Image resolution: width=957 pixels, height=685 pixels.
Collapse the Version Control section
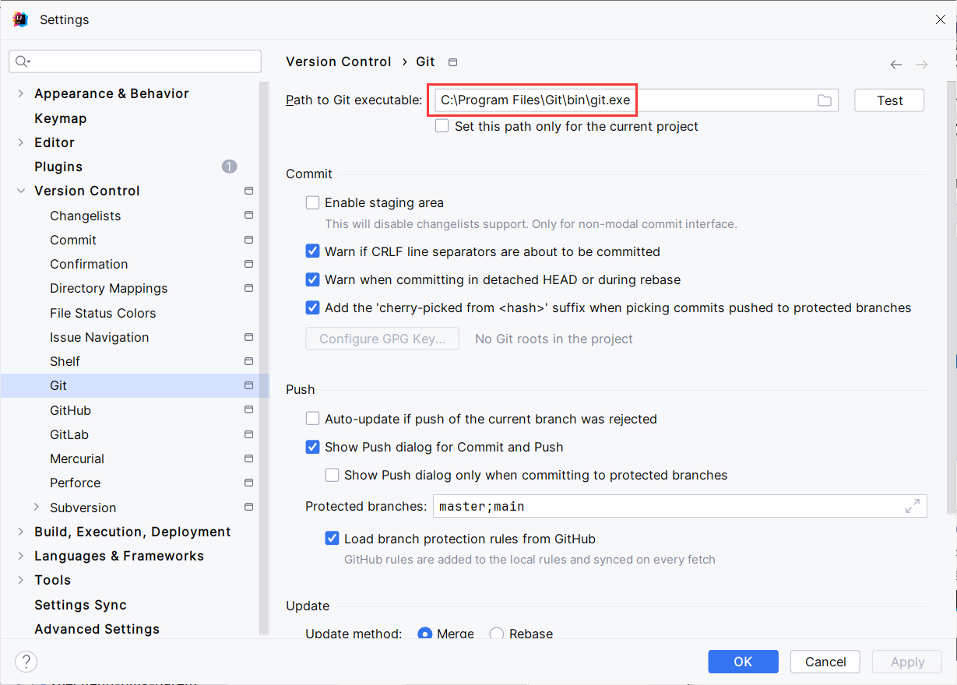point(21,191)
